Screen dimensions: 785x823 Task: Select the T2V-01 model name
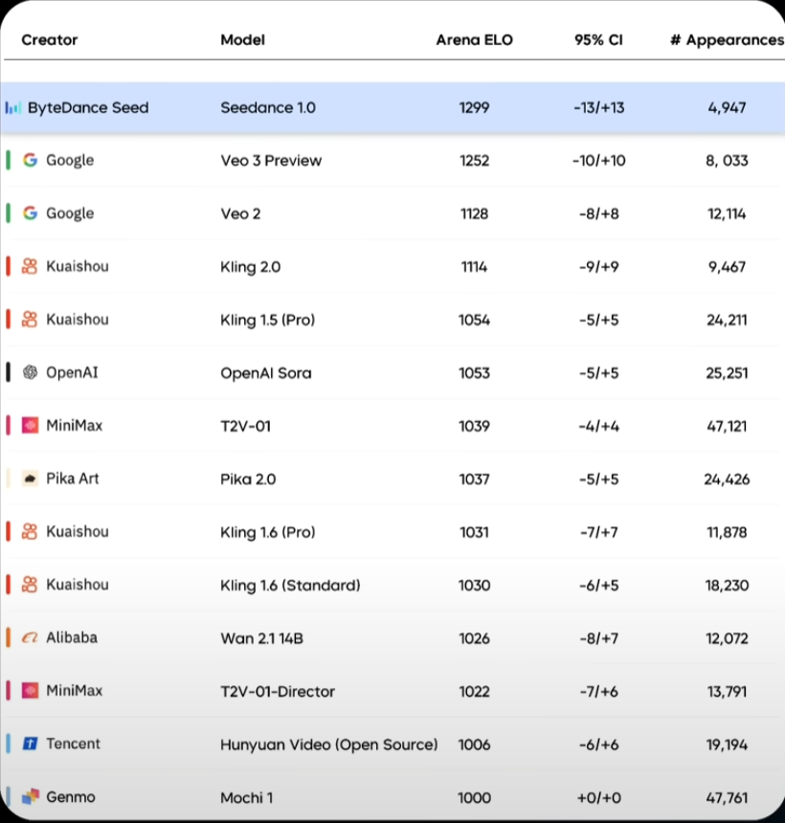pos(246,426)
